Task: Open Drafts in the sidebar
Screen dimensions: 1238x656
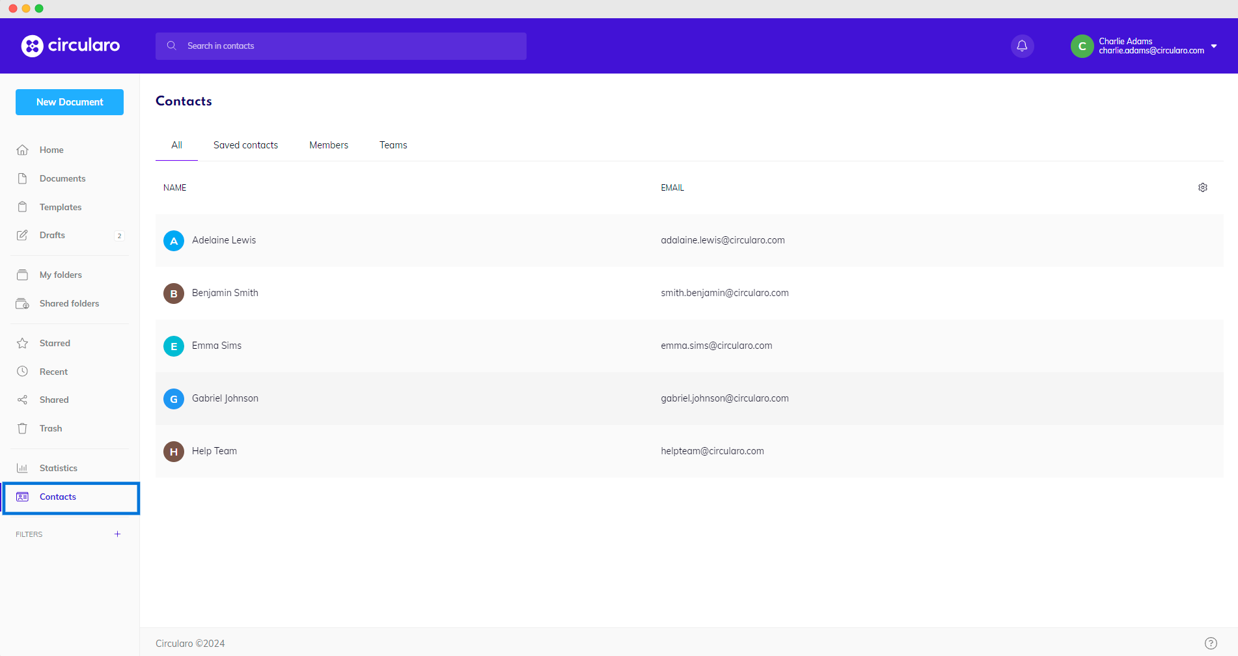Action: (x=52, y=235)
